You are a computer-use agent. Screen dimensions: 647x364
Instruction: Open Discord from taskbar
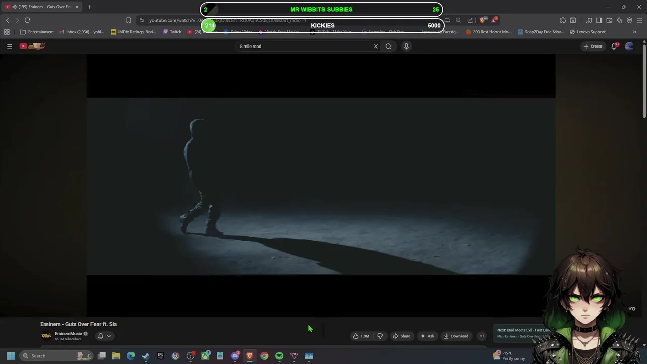coord(235,356)
